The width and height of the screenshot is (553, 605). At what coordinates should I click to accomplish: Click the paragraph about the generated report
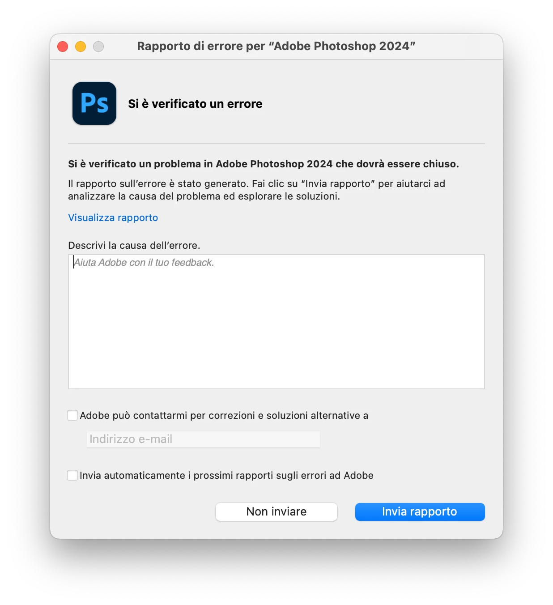pyautogui.click(x=256, y=190)
